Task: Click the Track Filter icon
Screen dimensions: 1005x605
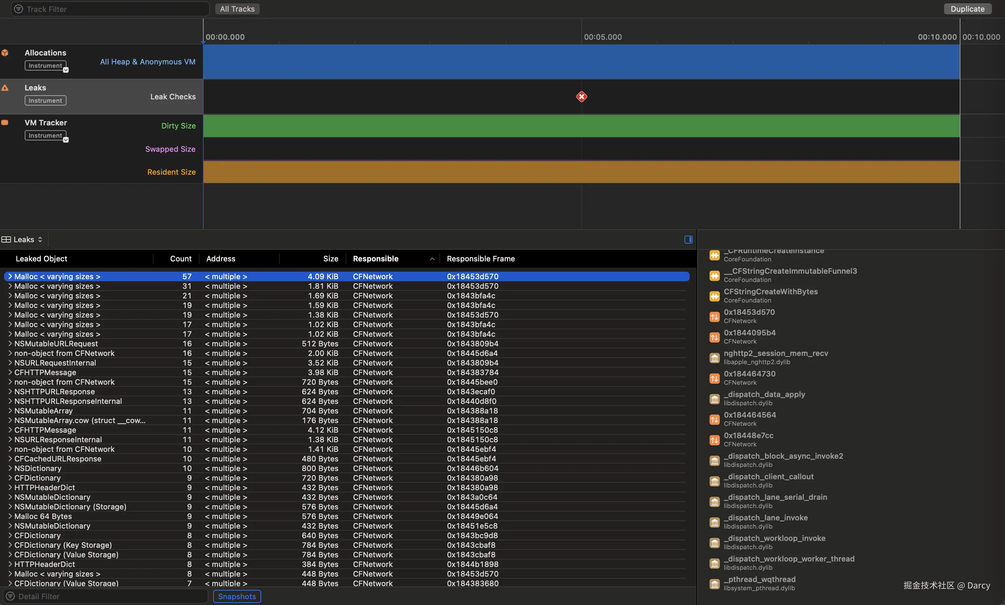Action: pyautogui.click(x=19, y=9)
